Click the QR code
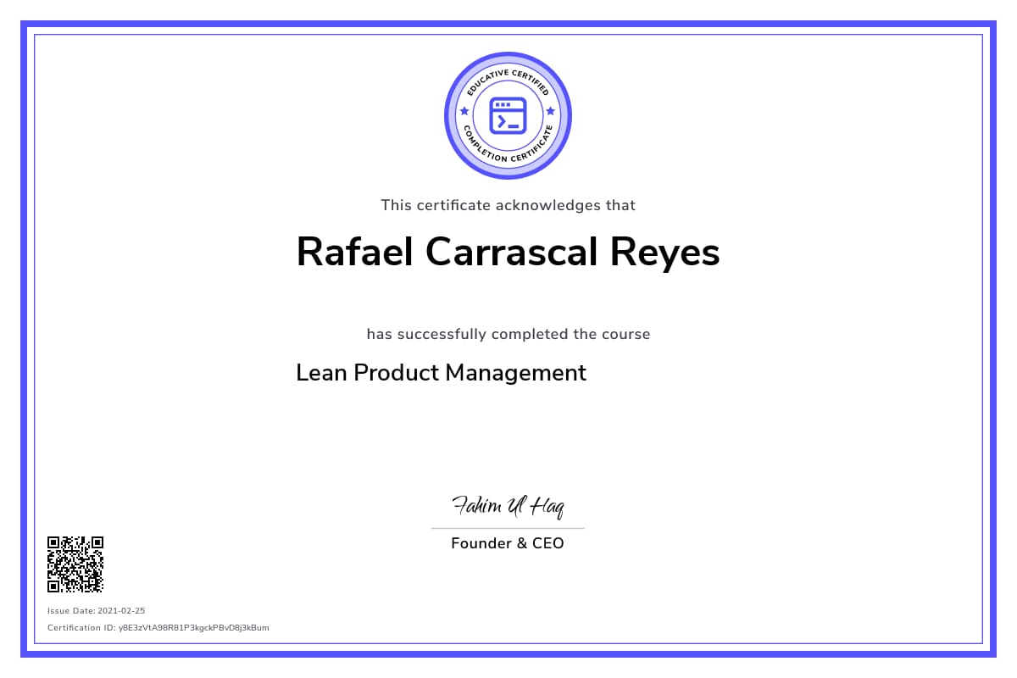 click(75, 564)
